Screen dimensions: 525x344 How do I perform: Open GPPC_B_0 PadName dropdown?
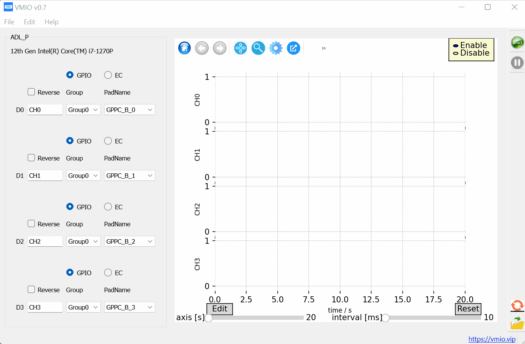130,110
